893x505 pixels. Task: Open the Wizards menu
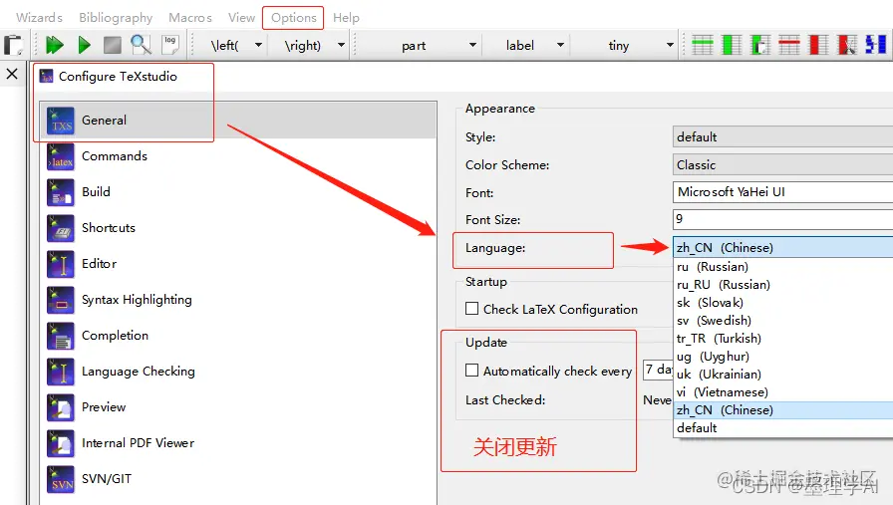[x=39, y=18]
